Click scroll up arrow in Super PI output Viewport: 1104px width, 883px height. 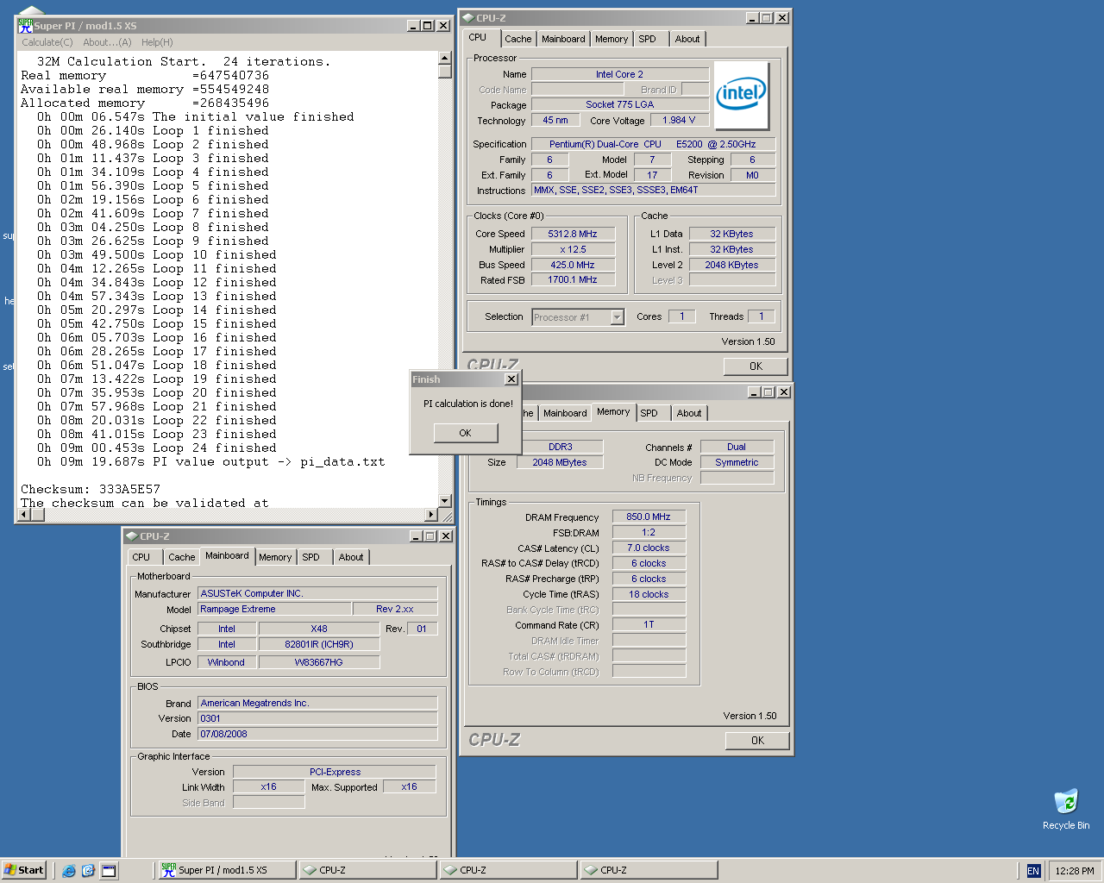coord(445,58)
